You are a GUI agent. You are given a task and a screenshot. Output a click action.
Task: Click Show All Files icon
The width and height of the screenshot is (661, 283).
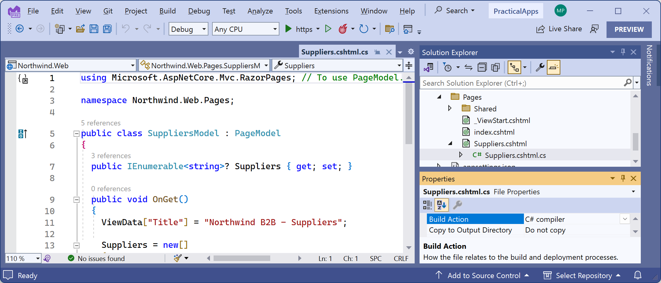[x=495, y=67]
